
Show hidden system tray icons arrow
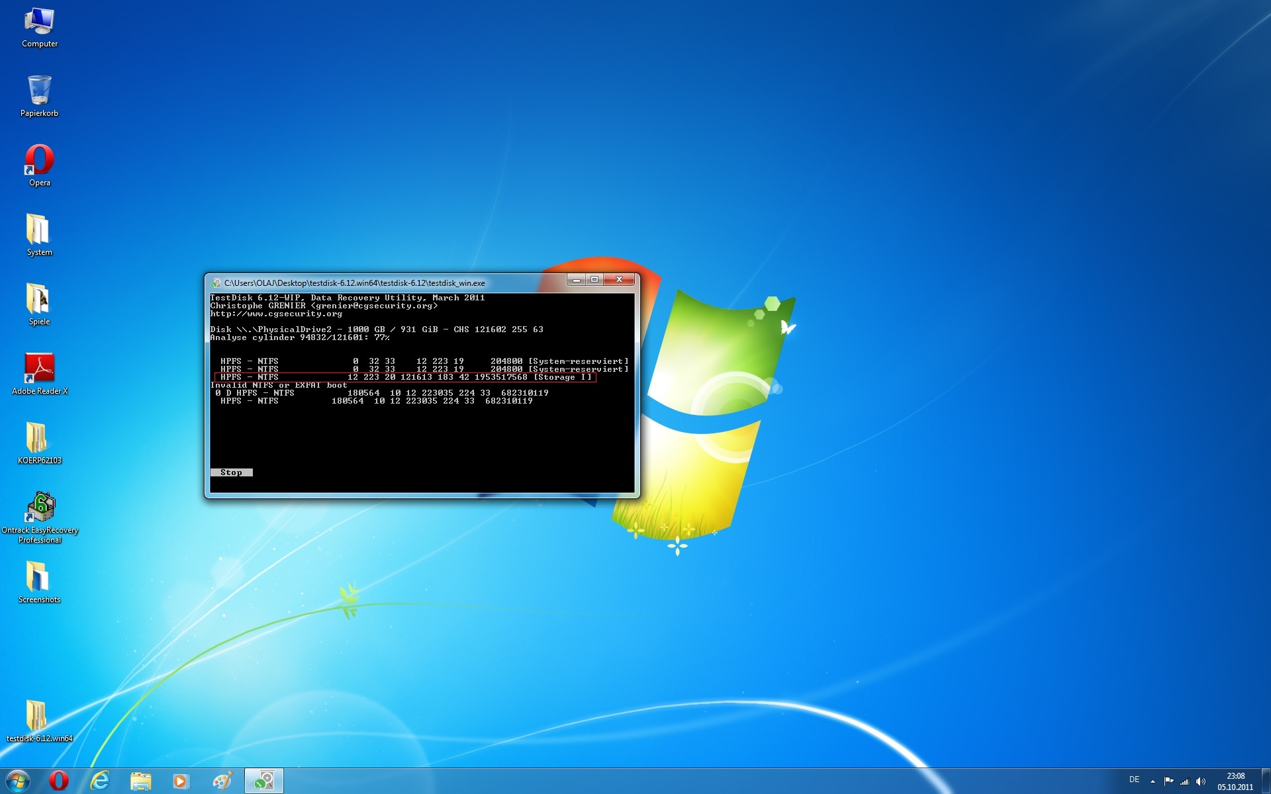(x=1153, y=781)
